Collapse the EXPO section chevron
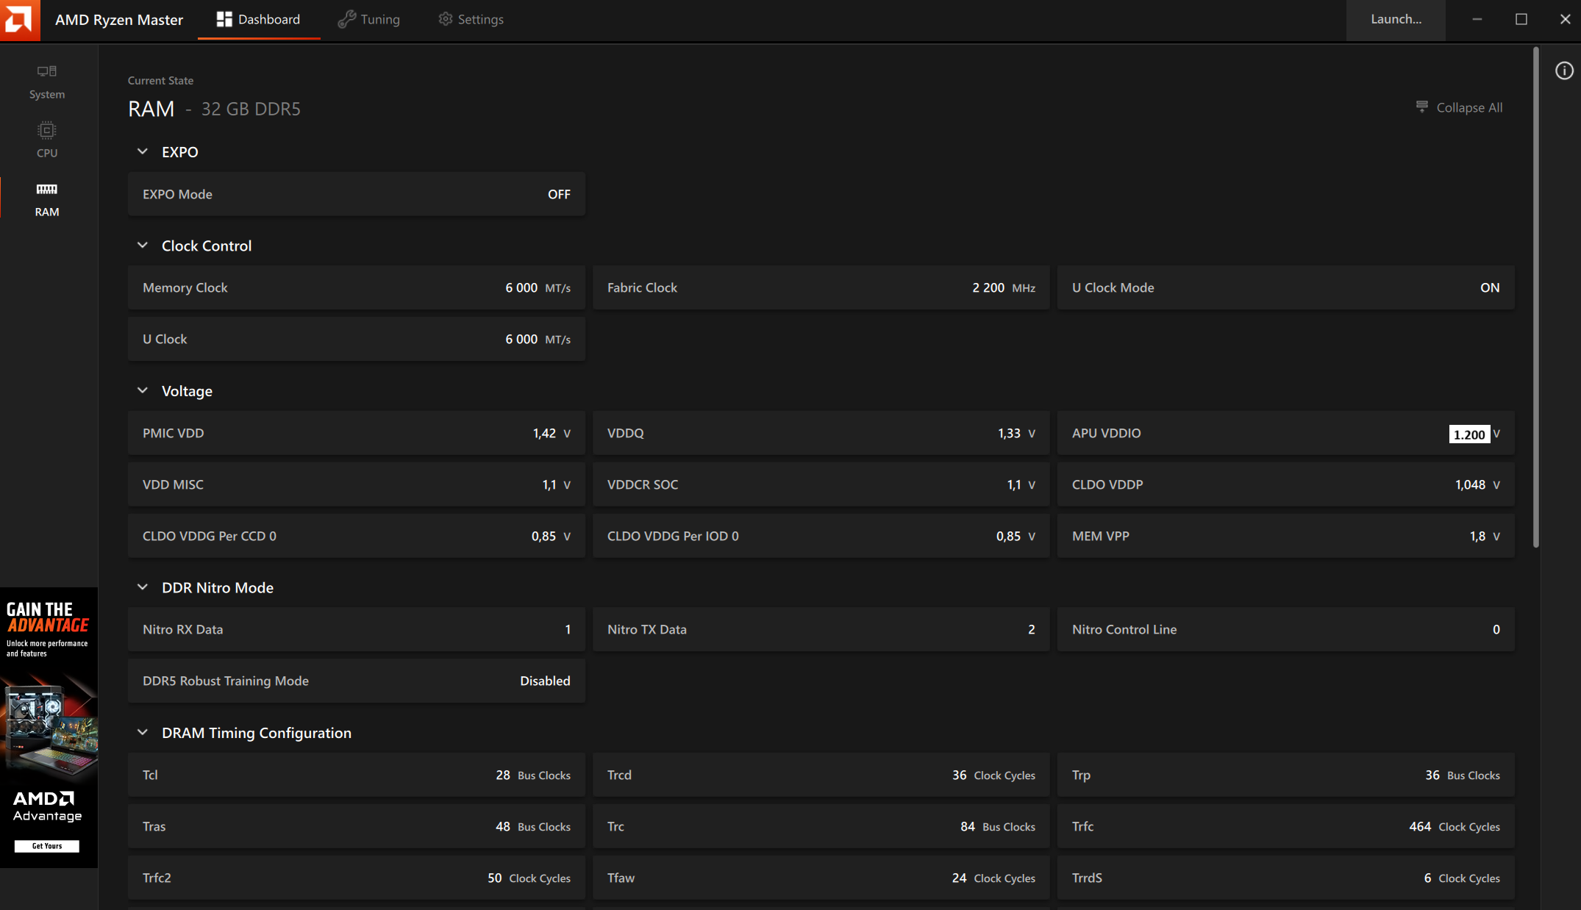The image size is (1581, 910). 143,152
